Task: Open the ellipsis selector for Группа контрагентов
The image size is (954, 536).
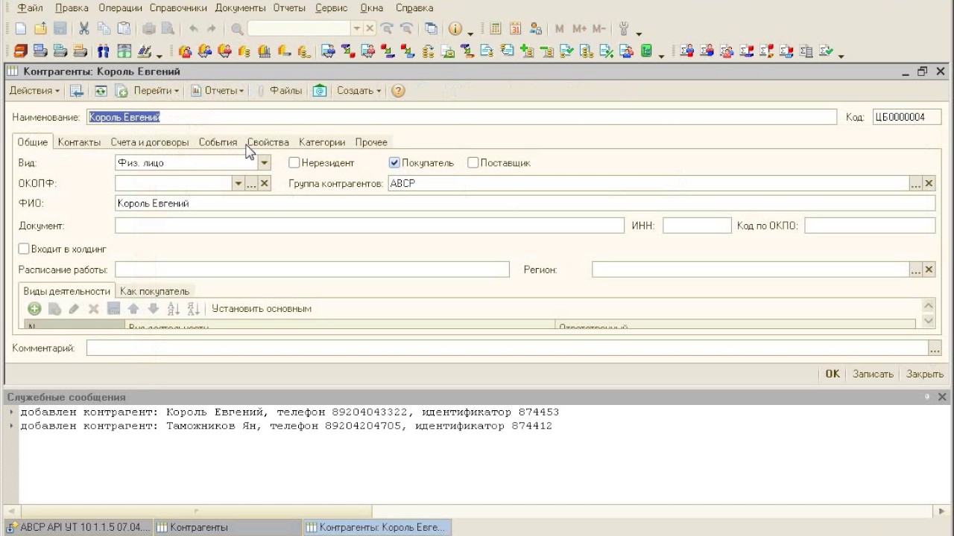Action: [916, 183]
